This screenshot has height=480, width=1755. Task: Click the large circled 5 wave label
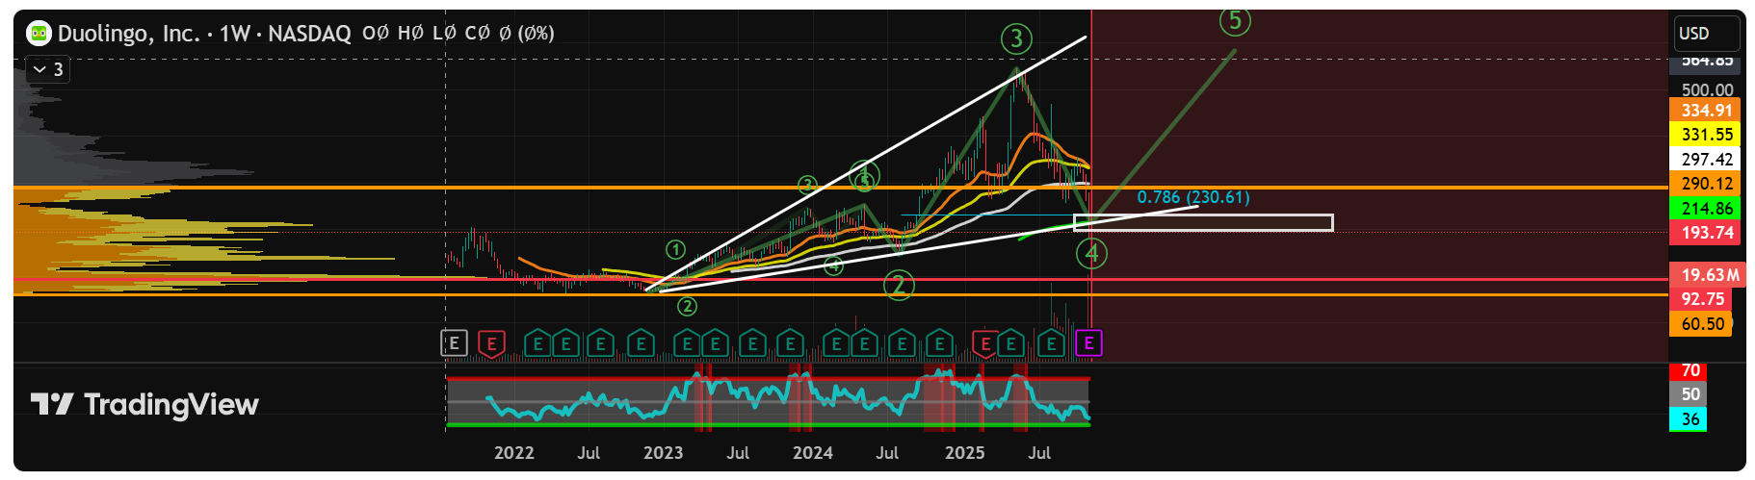[x=1235, y=20]
